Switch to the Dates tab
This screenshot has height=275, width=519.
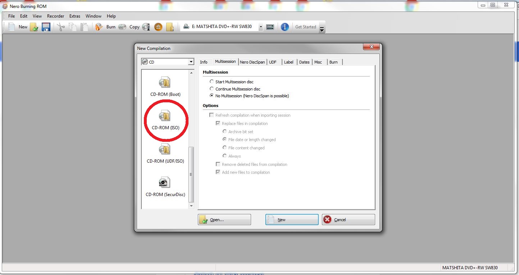tap(304, 62)
